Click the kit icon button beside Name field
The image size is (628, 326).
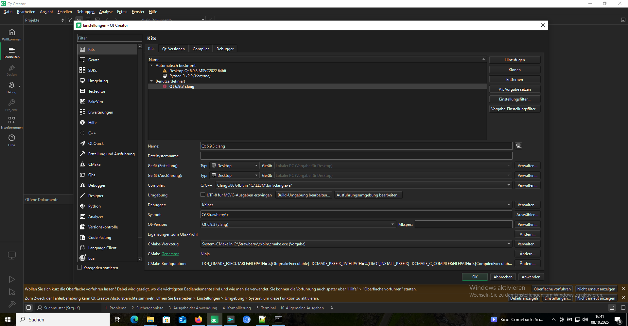tap(518, 146)
